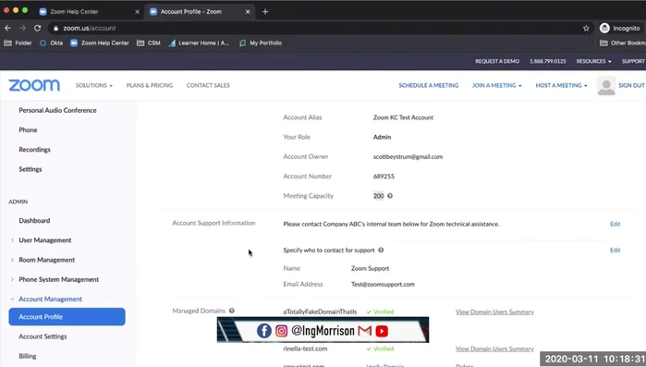Click the Meeting Capacity info icon
The height and width of the screenshot is (367, 646).
(390, 196)
